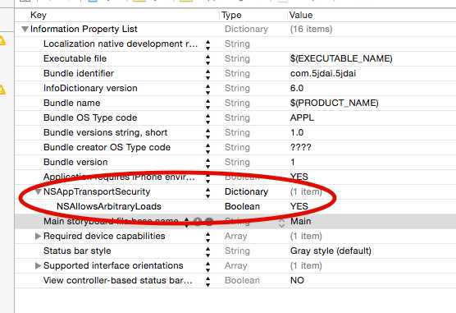The height and width of the screenshot is (313, 456).
Task: Open key popup arrows for Localization native development row
Action: click(x=207, y=44)
